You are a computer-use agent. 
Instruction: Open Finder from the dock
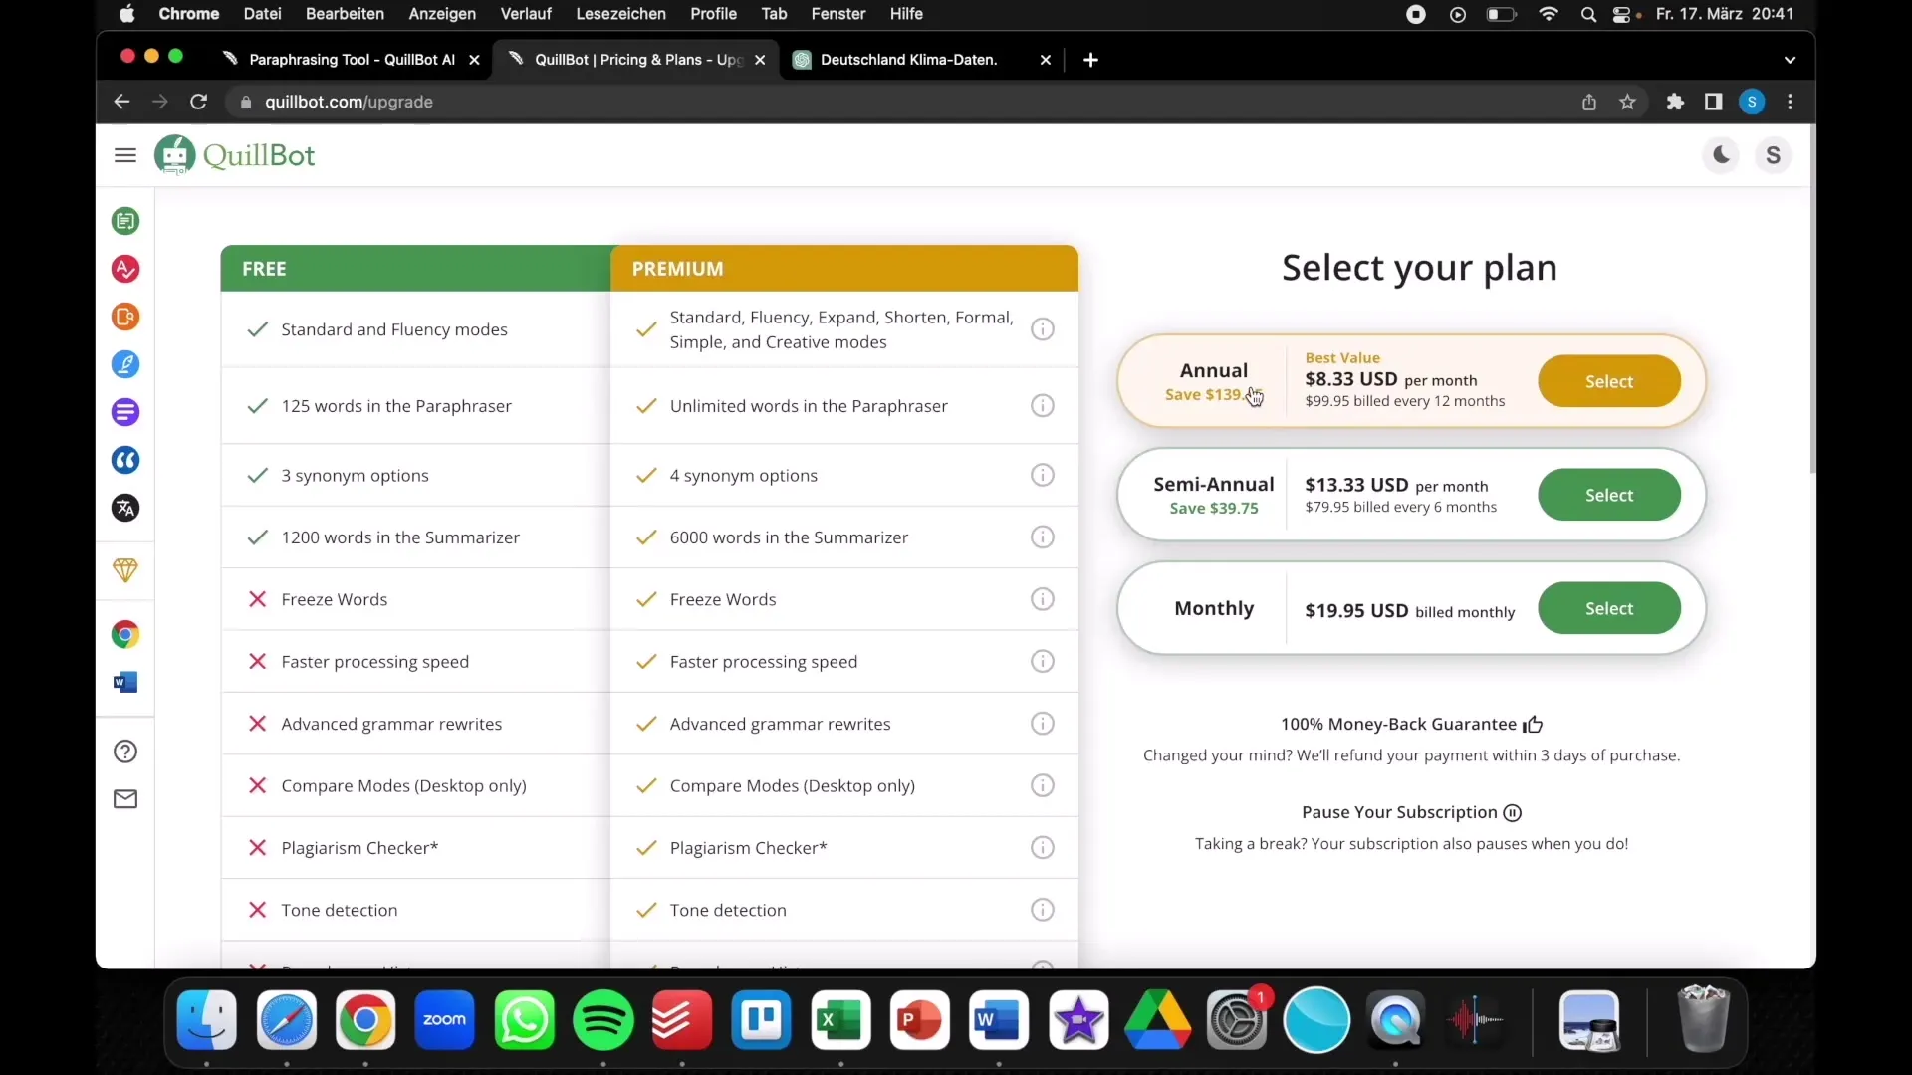tap(207, 1020)
